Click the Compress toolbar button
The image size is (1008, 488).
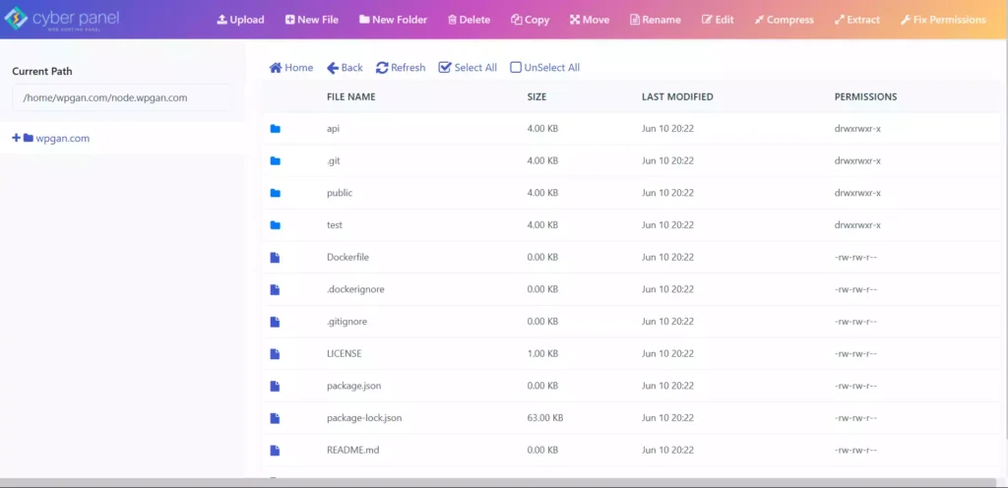tap(784, 20)
